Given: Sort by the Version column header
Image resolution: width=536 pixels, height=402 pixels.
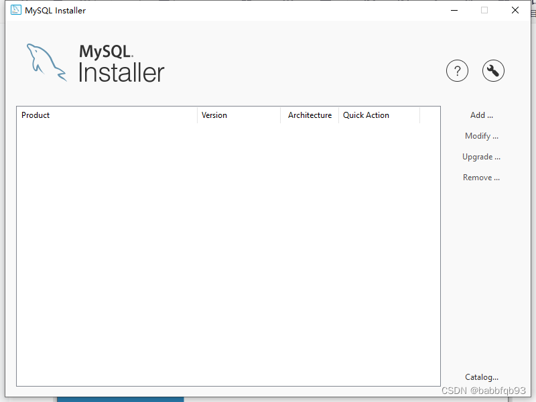Looking at the screenshot, I should point(239,115).
